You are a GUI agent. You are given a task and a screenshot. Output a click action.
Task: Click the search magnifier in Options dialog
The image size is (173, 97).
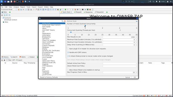pos(62,21)
